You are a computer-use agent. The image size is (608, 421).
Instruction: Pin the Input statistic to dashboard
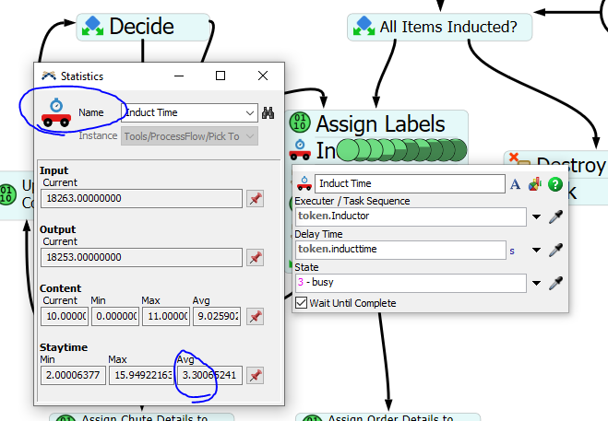click(256, 198)
